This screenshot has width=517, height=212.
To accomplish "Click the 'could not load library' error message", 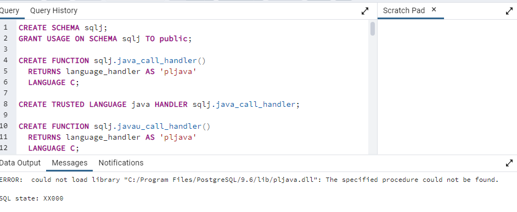I will tap(249, 180).
